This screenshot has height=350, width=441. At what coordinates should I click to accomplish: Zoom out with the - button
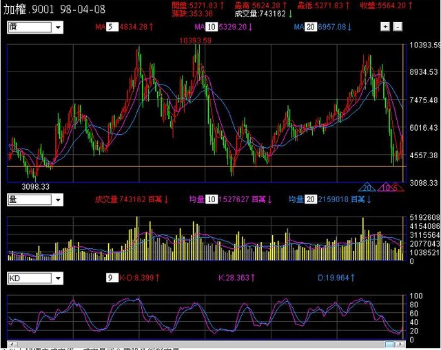coord(398,27)
